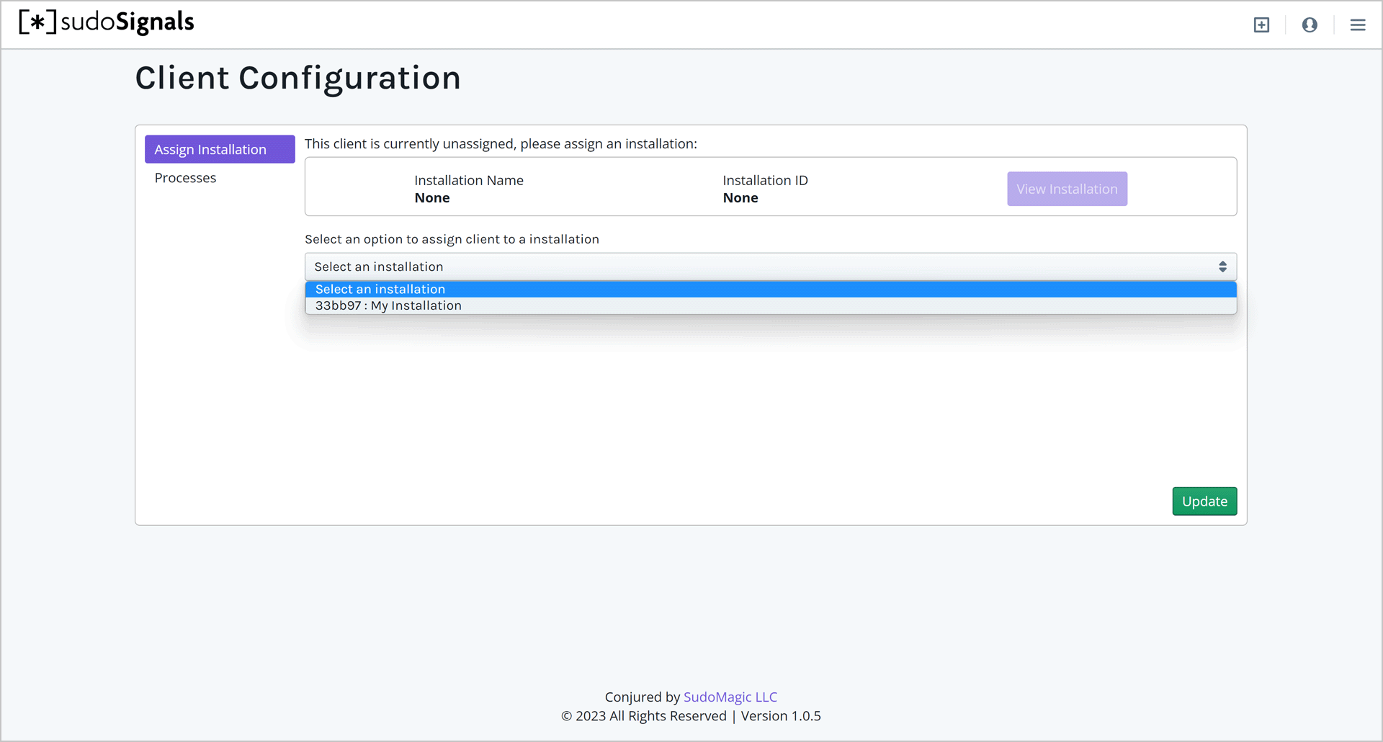
Task: Collapse the Select an installation dropdown
Action: click(771, 267)
